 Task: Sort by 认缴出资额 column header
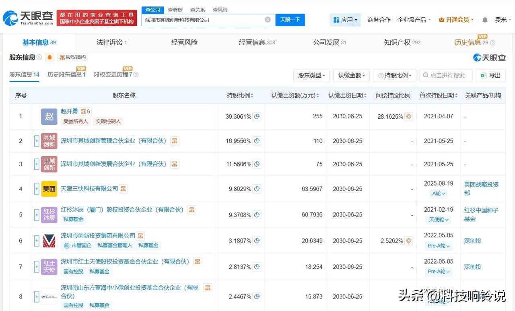tap(295, 95)
